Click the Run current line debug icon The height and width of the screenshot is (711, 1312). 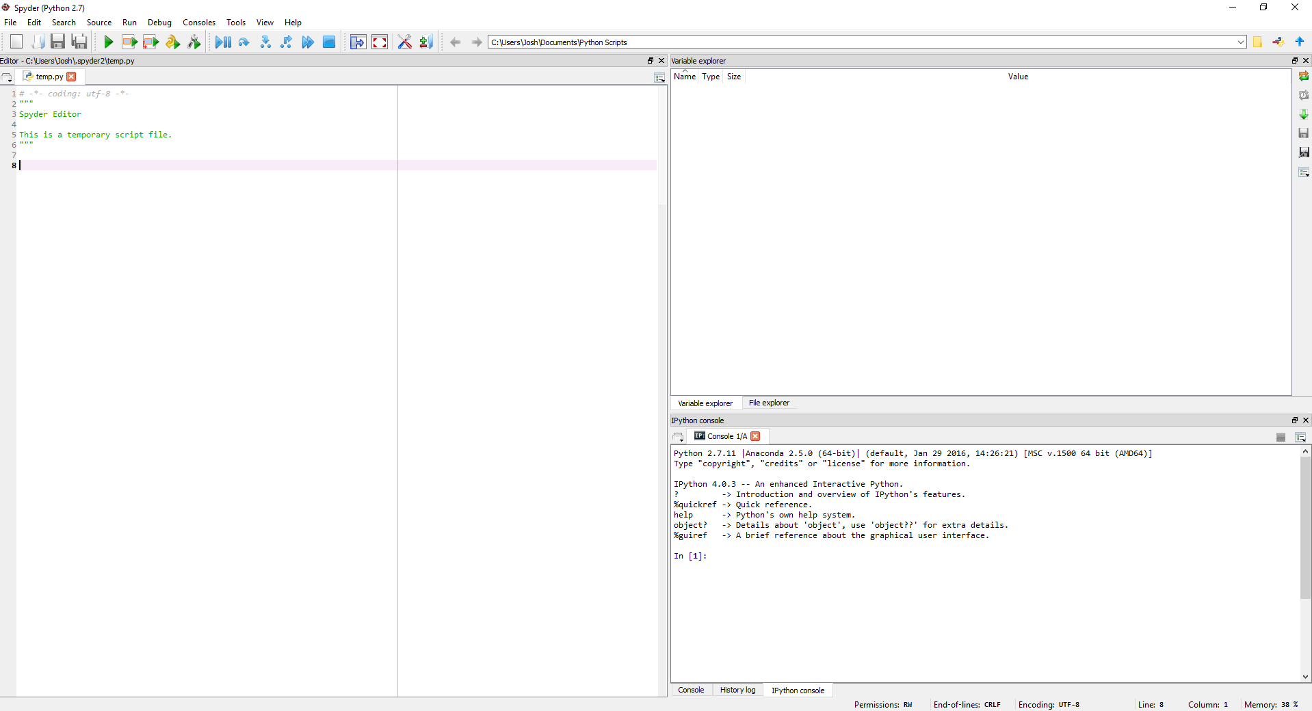coord(244,42)
